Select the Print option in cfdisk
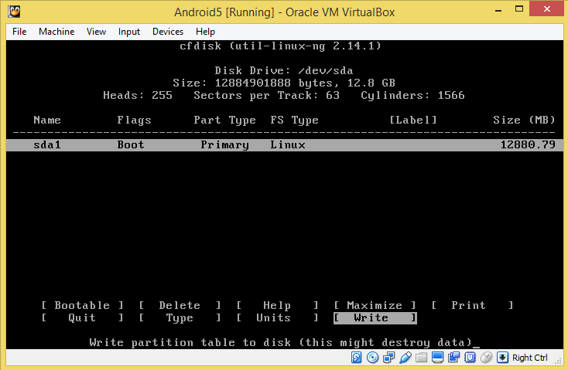Viewport: 568px width, 370px height. (x=472, y=305)
